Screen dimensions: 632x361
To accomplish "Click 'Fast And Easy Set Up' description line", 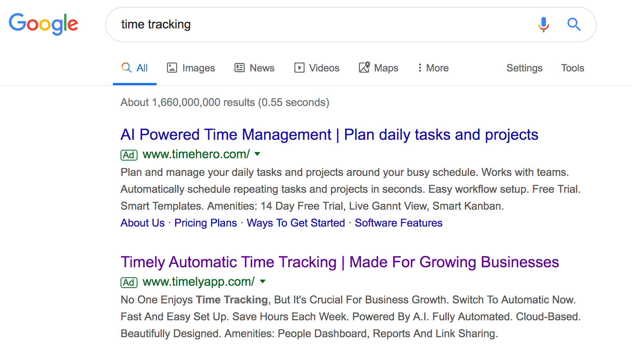I will tap(351, 316).
